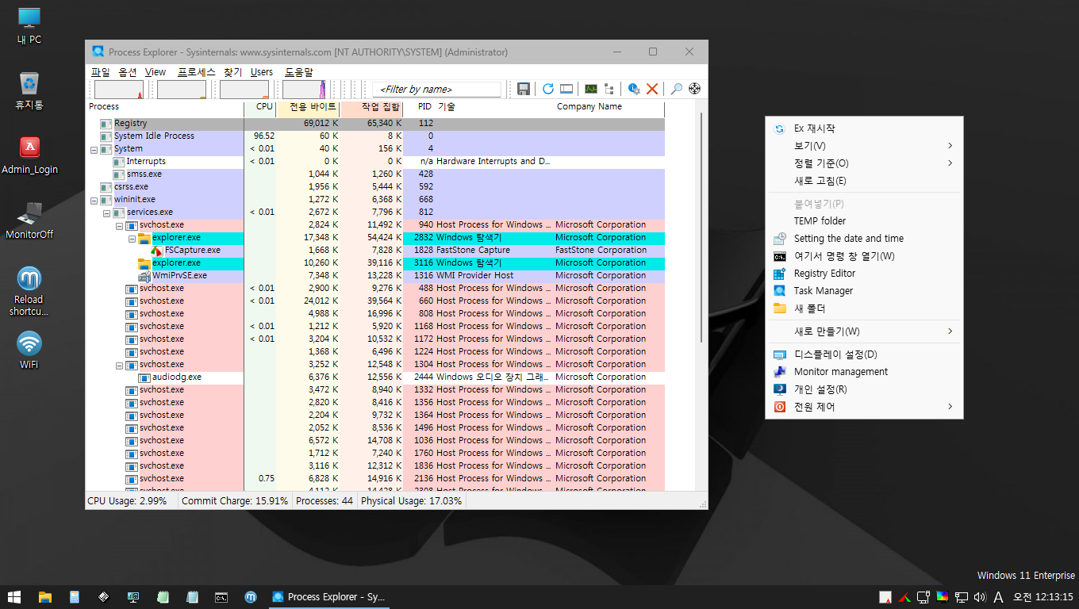Collapse the services.exe tree node
This screenshot has height=609, width=1079.
tap(106, 213)
